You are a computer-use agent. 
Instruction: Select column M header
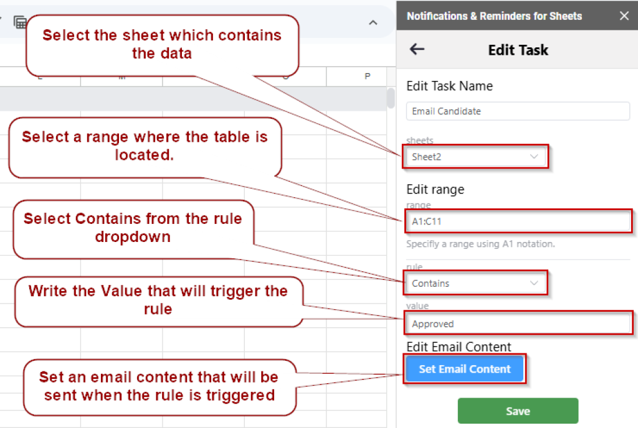click(x=122, y=76)
